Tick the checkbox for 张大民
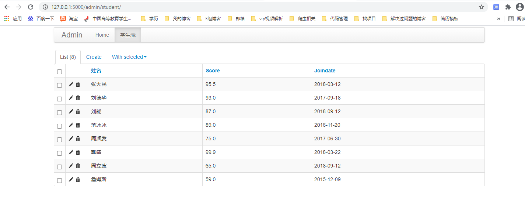Screen dimensions: 525x223 [x=59, y=85]
